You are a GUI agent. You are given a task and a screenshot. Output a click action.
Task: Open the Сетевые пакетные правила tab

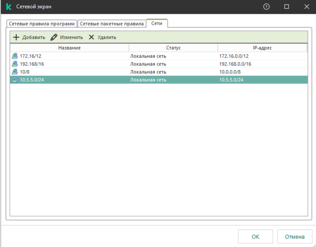pos(111,24)
